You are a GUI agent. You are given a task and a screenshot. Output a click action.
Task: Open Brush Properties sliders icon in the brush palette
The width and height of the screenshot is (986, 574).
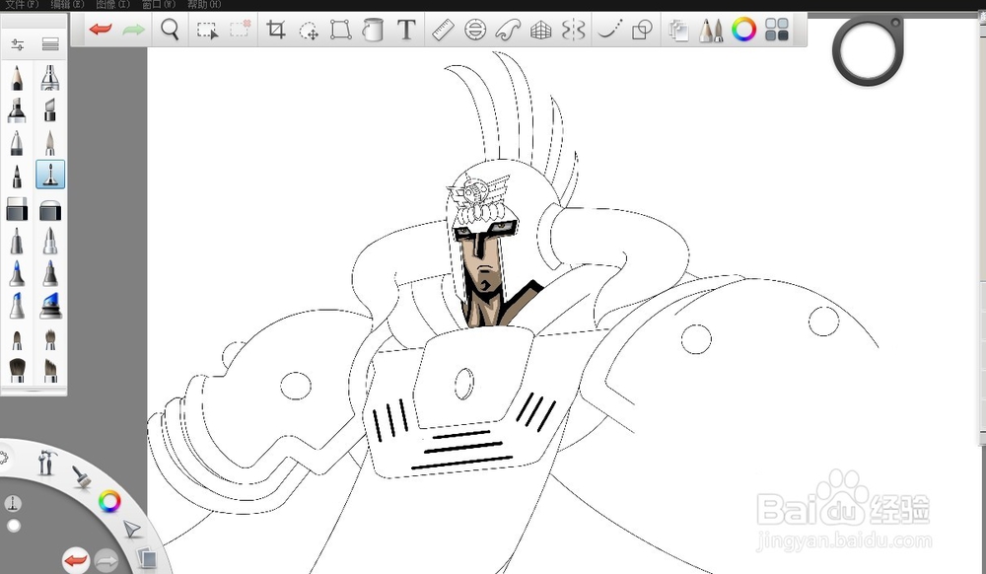17,44
